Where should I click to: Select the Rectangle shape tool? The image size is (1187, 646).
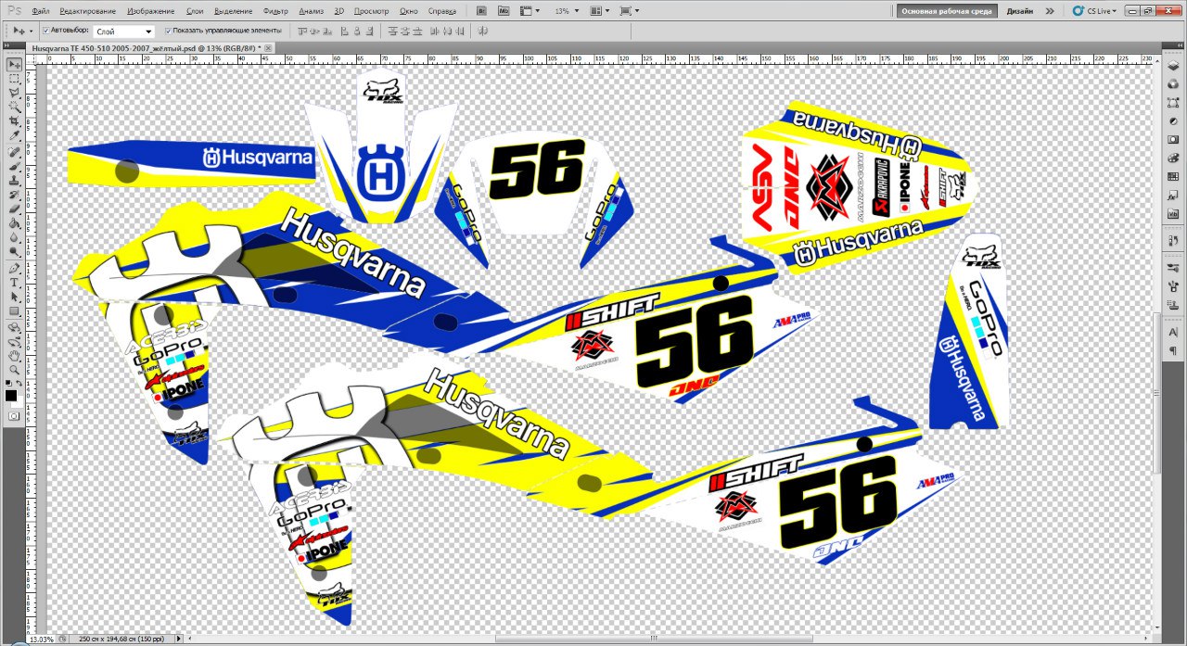click(15, 311)
